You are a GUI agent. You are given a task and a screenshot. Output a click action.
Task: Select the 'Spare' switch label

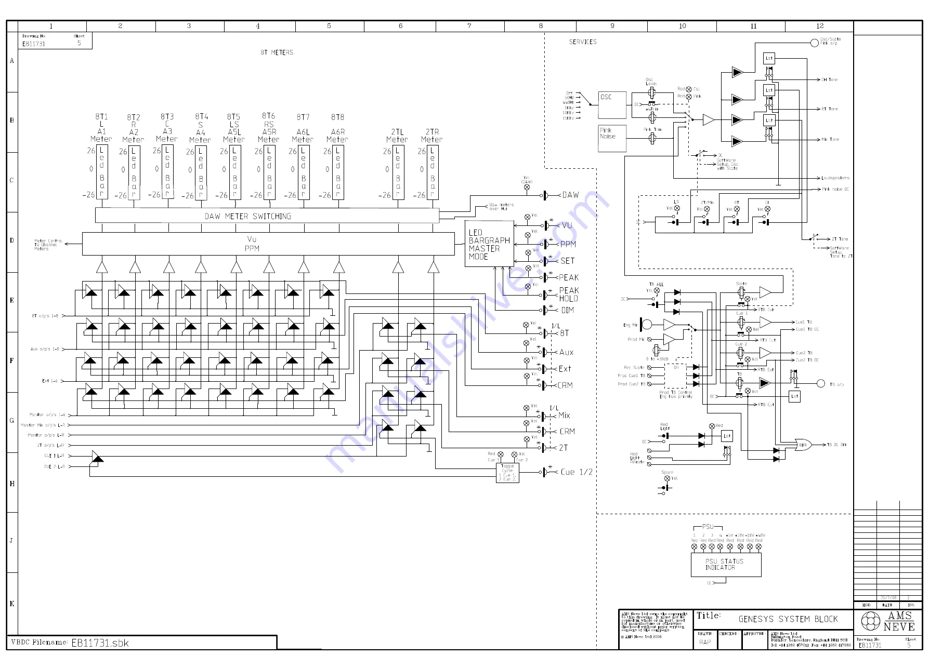tap(667, 472)
